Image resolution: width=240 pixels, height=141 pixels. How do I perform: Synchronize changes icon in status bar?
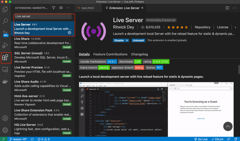(32, 139)
